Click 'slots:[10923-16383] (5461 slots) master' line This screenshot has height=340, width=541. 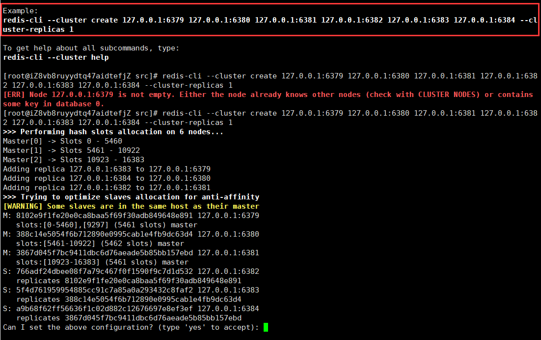point(102,262)
